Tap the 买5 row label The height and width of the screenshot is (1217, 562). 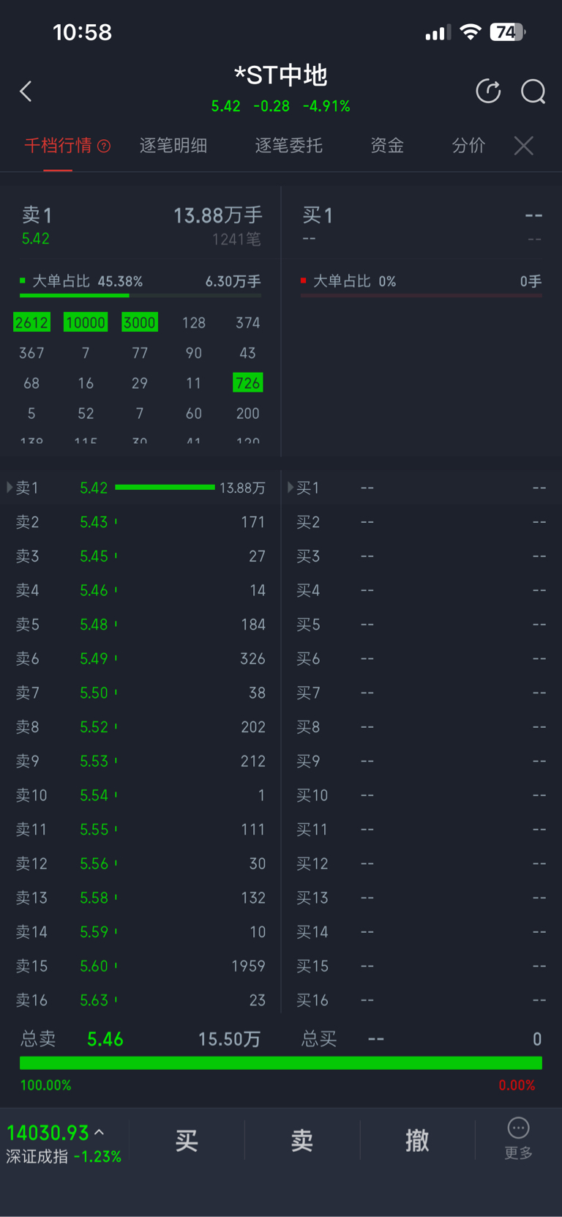[x=308, y=625]
